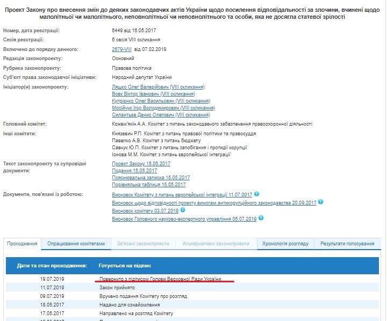Open Силантьєв Денис Олегович link
Screen dimensions: 387x321
point(160,115)
